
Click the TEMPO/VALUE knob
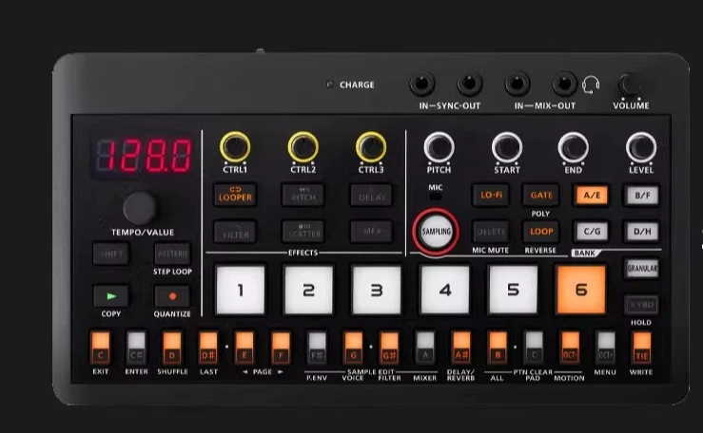140,208
